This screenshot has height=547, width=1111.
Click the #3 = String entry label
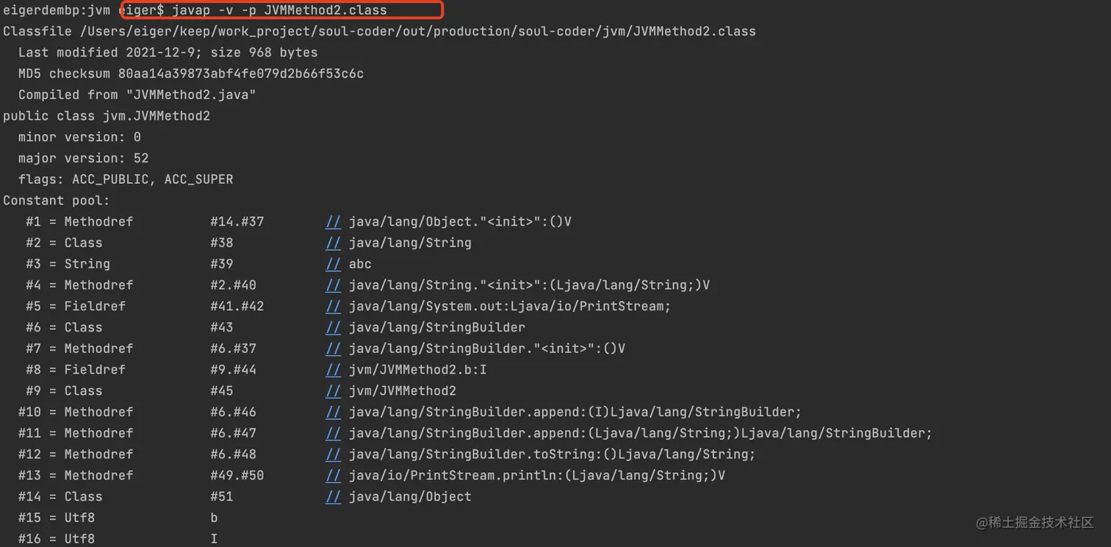click(68, 264)
